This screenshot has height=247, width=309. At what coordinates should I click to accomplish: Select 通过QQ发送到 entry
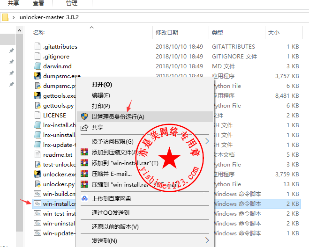pos(110,212)
